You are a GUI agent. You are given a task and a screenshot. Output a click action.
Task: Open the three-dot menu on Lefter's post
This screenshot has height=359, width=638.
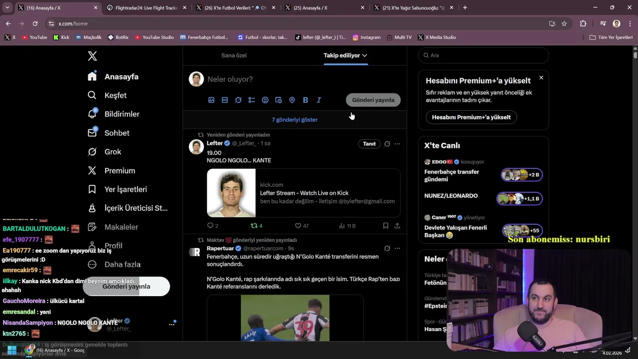(397, 144)
